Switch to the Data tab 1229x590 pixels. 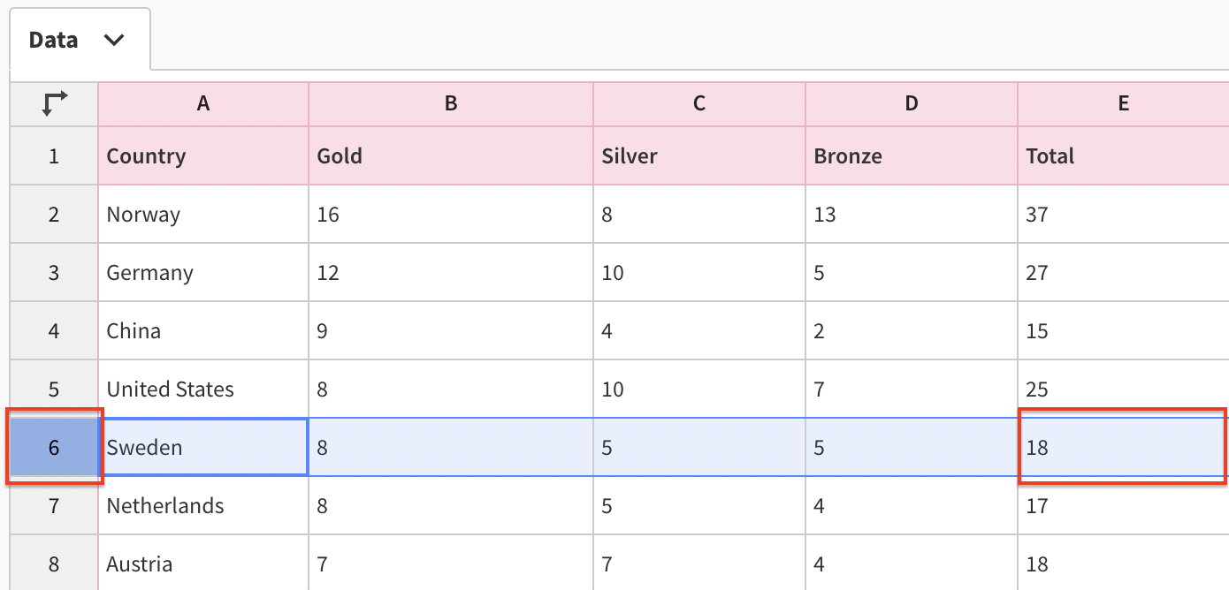(x=53, y=40)
